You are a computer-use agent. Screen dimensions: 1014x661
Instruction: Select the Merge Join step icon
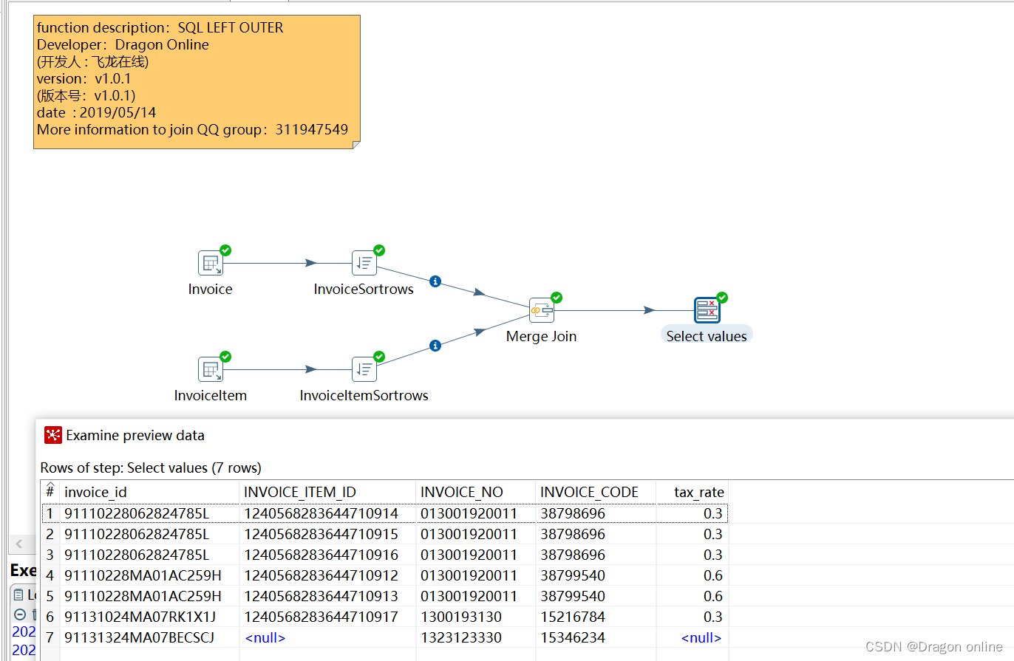541,310
